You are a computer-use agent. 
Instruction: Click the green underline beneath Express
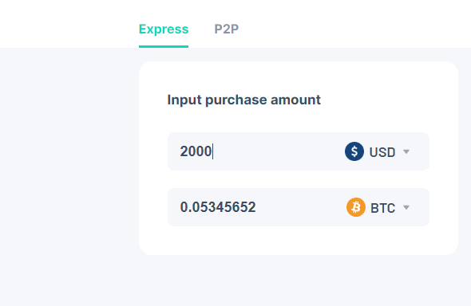(x=164, y=46)
